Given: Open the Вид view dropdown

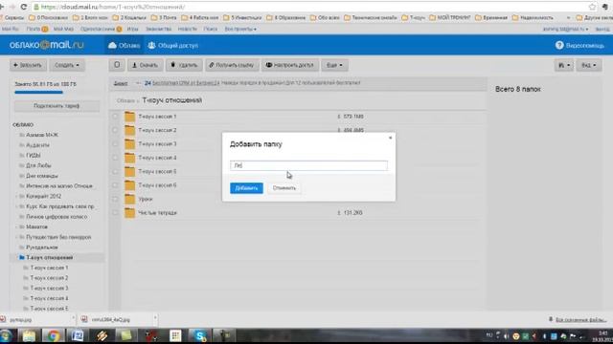Looking at the screenshot, I should point(588,65).
